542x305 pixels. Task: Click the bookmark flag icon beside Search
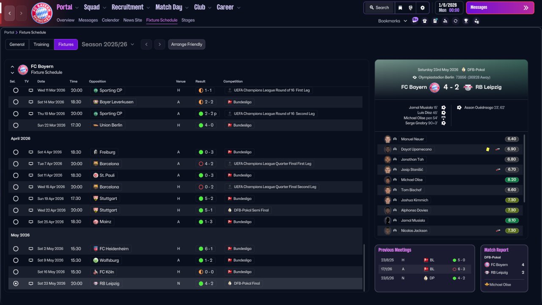click(401, 8)
